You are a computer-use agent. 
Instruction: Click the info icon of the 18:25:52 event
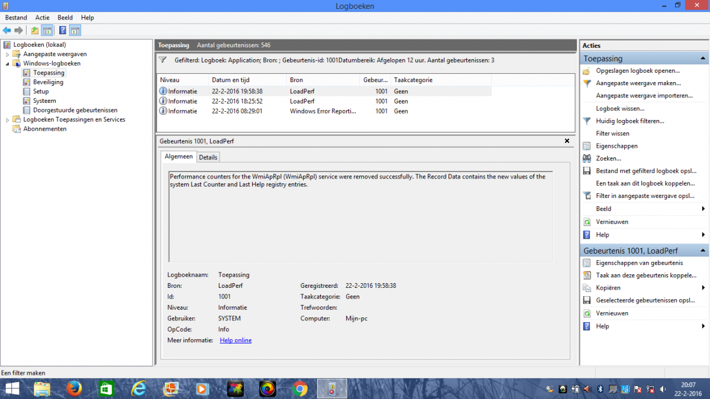(x=163, y=101)
